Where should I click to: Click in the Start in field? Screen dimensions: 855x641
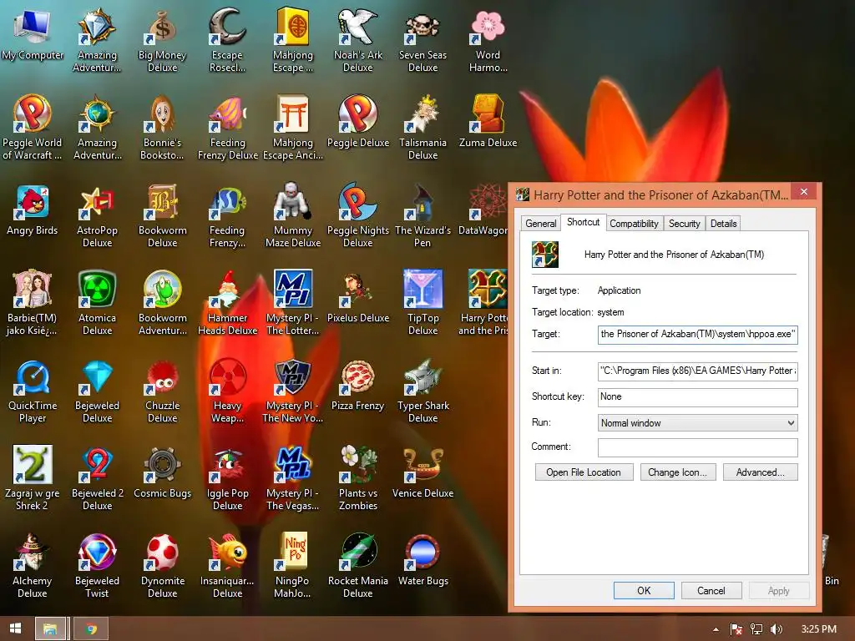[697, 371]
